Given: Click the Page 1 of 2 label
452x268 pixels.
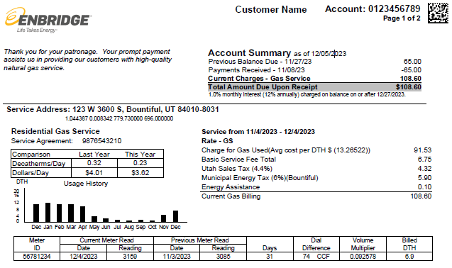Looking at the screenshot, I should pyautogui.click(x=402, y=18).
